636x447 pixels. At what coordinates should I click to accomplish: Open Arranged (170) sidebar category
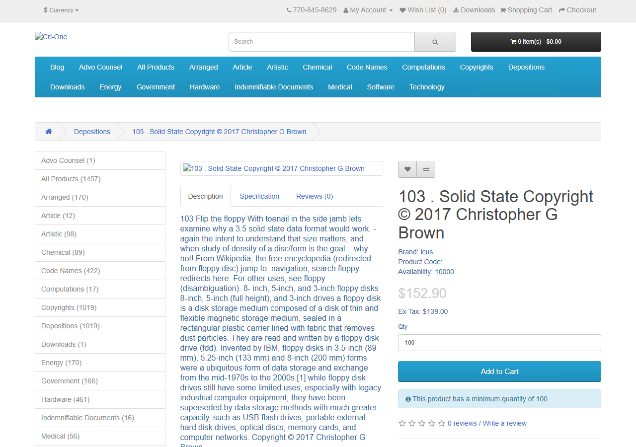coord(100,197)
